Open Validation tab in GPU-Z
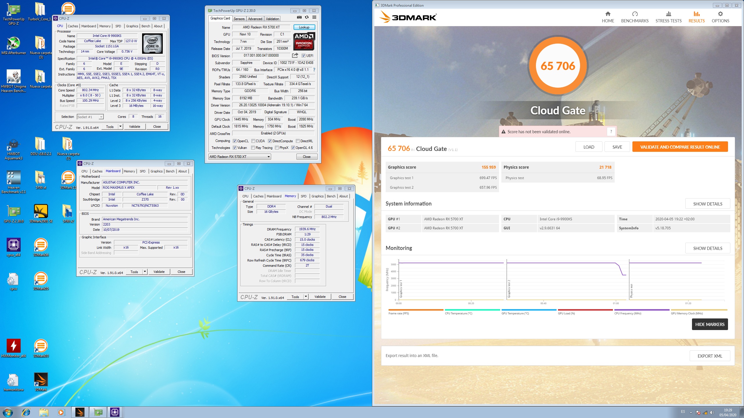The image size is (744, 418). (x=272, y=19)
